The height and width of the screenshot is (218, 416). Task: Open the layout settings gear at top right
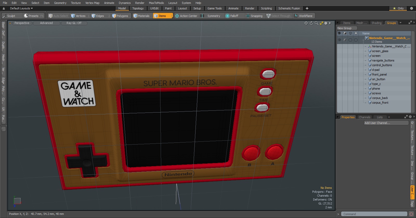(x=412, y=8)
